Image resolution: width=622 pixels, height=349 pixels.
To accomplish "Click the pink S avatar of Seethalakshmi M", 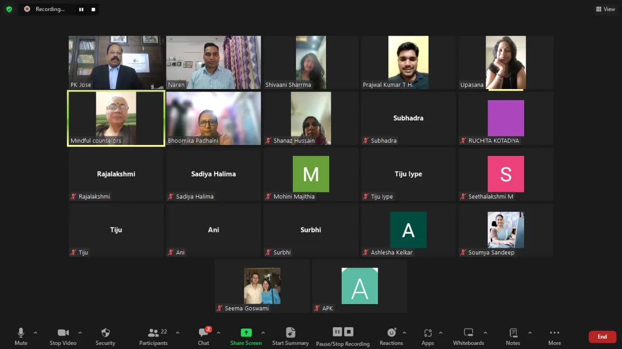I will 506,174.
